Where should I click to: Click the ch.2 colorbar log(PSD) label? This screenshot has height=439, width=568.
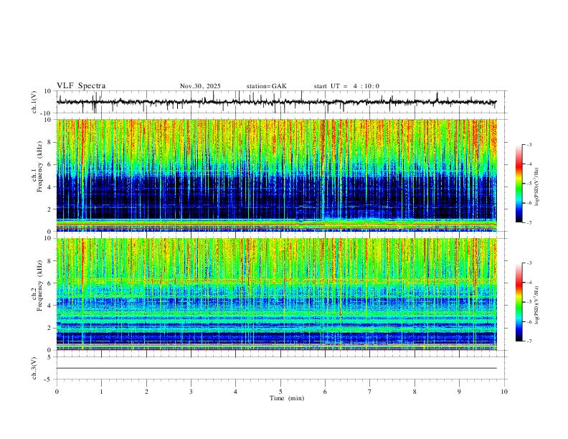pyautogui.click(x=537, y=305)
